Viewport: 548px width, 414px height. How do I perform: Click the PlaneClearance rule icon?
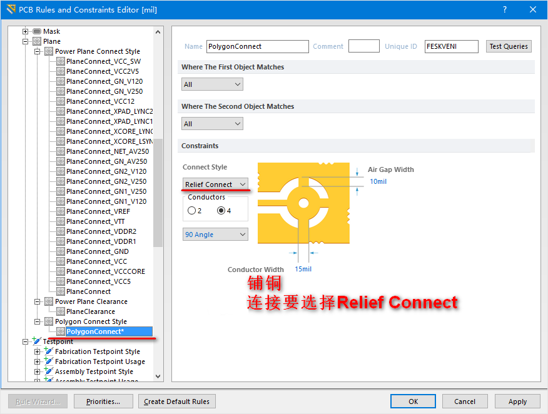tap(61, 311)
